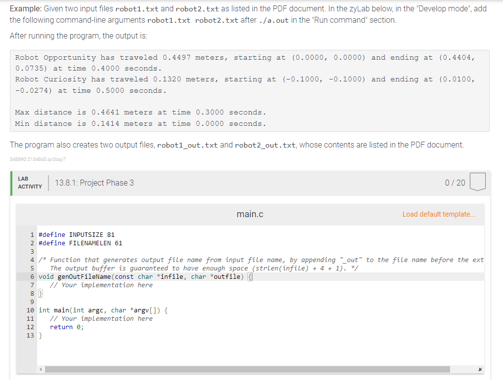Click line number 6 in the code gutter
This screenshot has width=503, height=380.
[32, 276]
